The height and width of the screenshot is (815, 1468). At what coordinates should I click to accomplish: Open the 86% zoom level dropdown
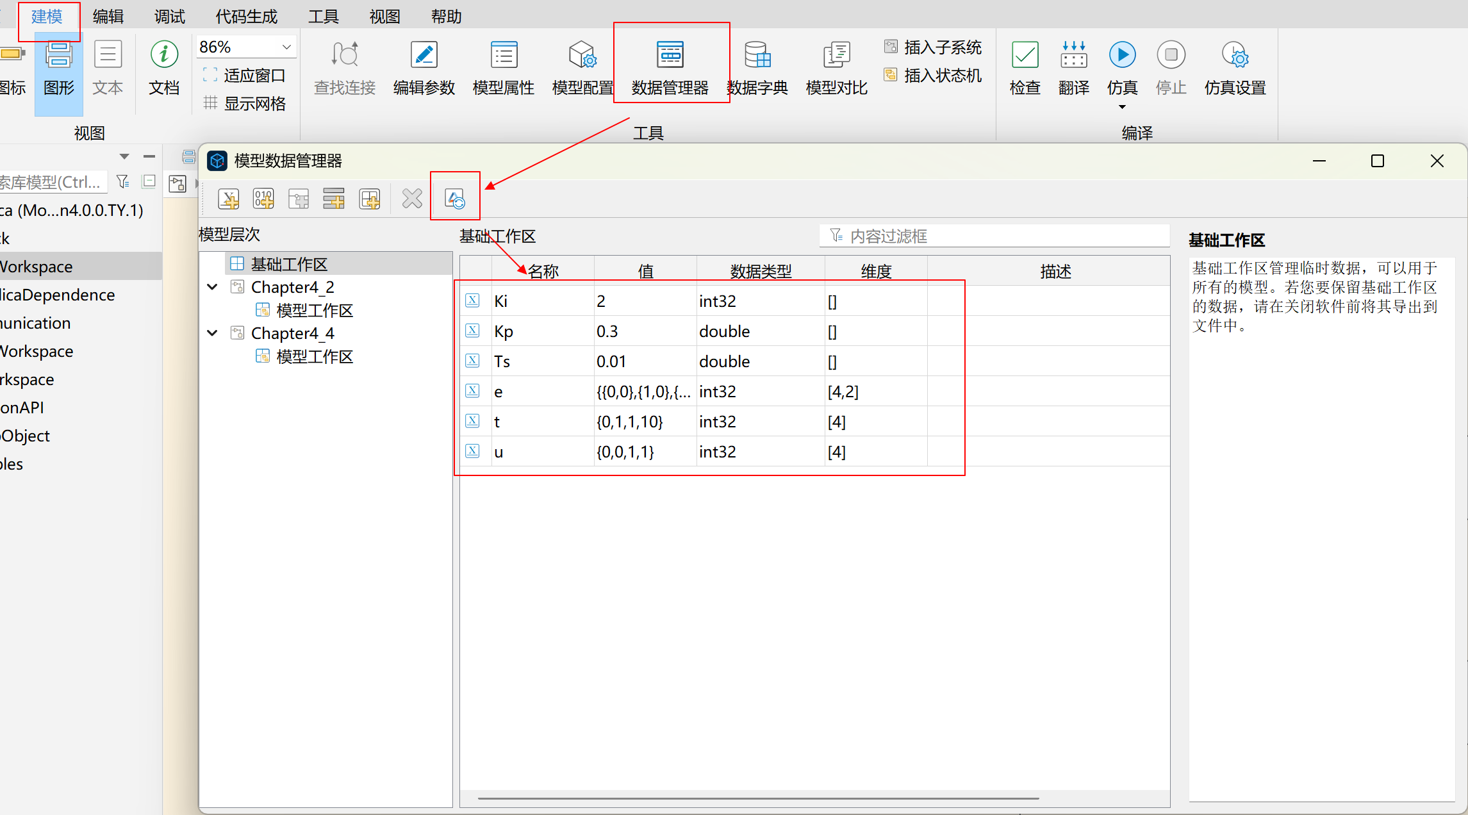click(x=286, y=47)
